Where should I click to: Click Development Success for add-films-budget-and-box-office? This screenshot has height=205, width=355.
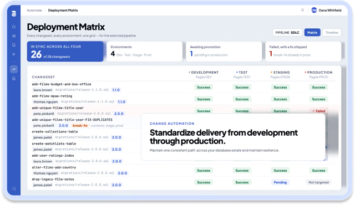(x=204, y=87)
